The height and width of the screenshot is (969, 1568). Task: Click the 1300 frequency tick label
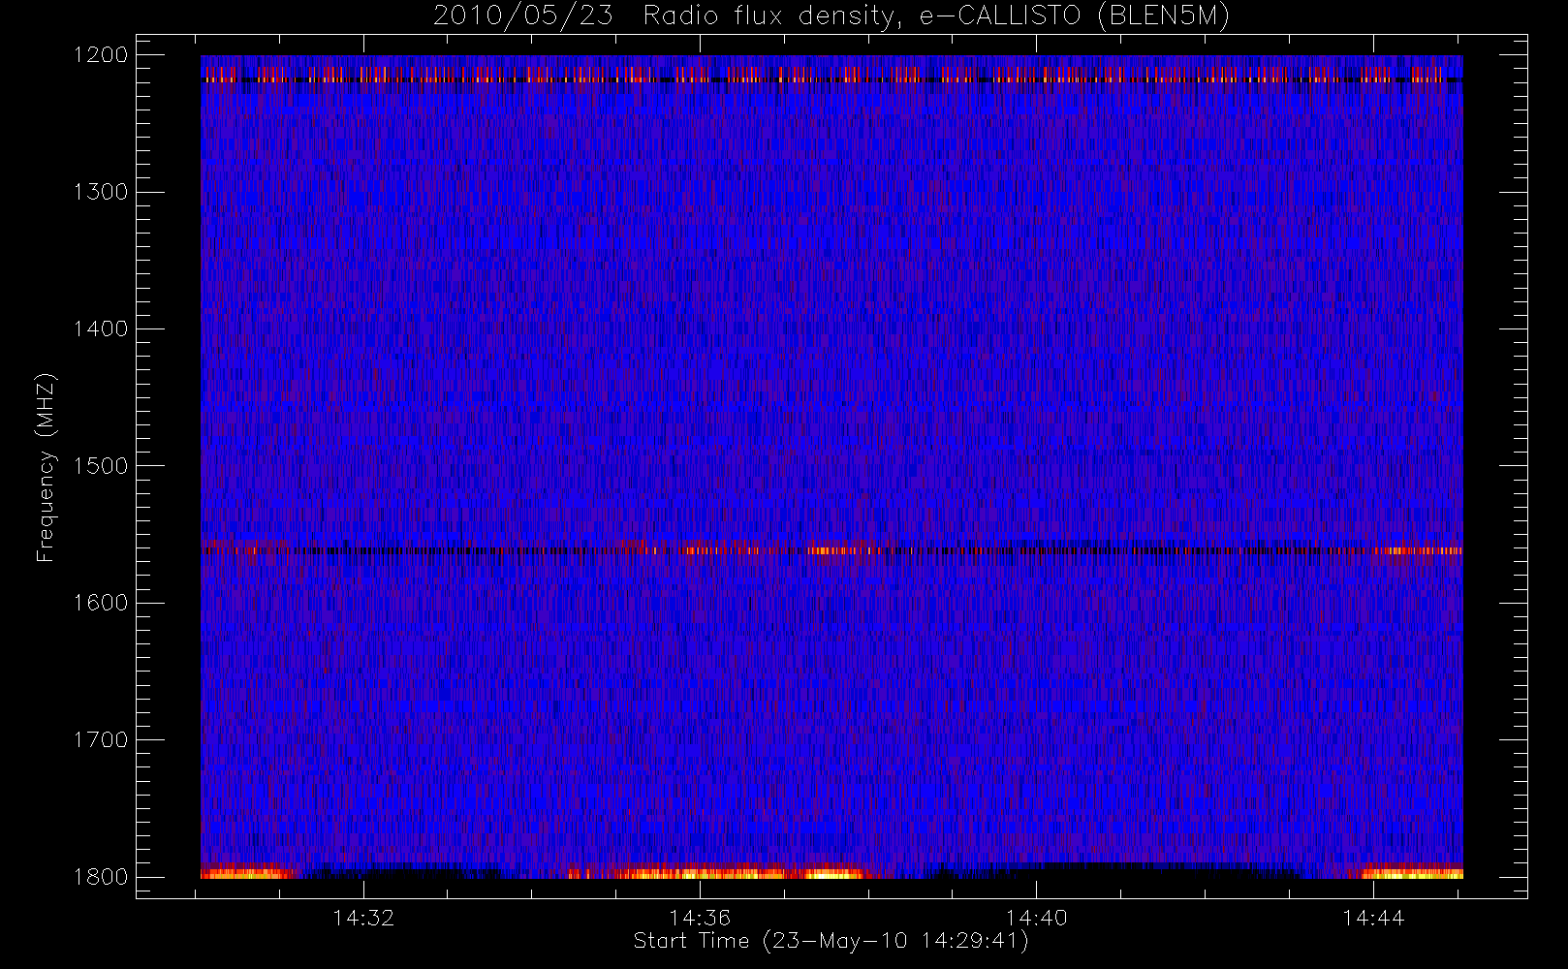pyautogui.click(x=101, y=192)
